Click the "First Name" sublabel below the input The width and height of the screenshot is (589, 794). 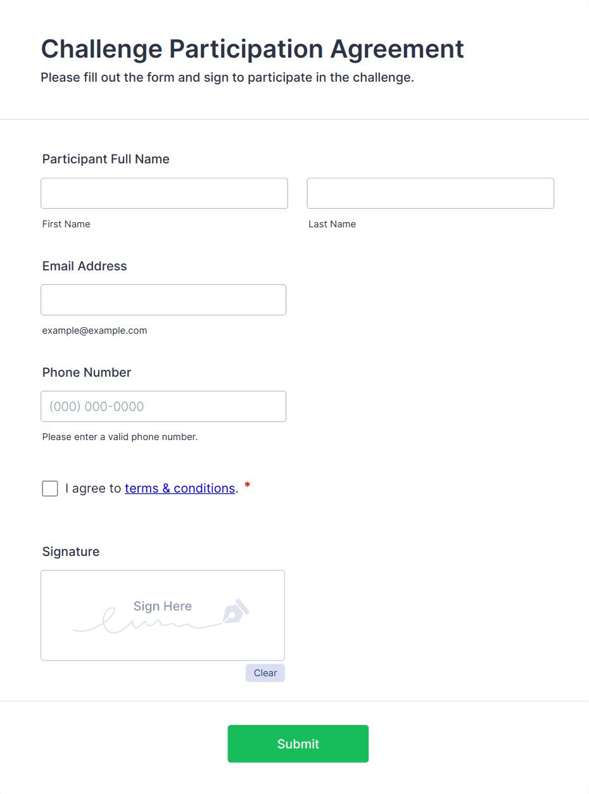66,224
